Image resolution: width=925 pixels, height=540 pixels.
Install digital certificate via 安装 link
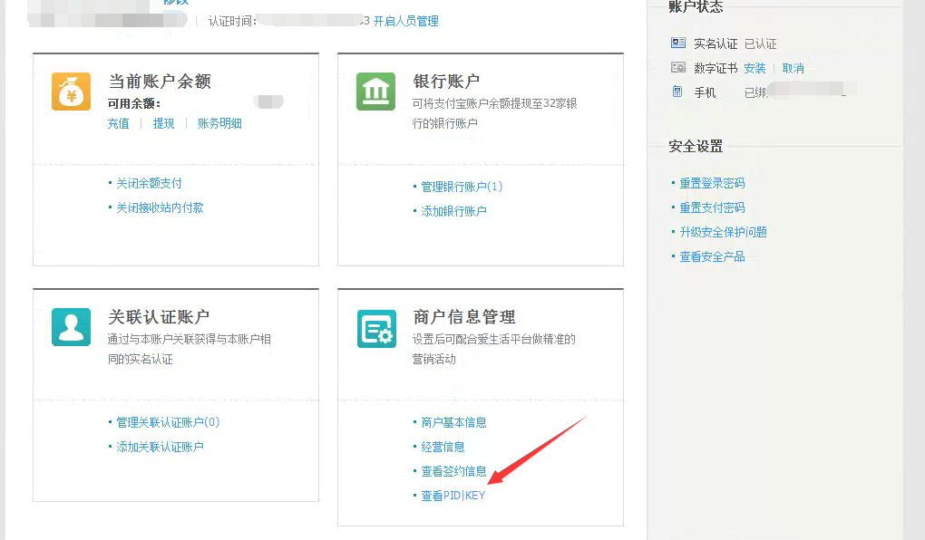point(755,68)
